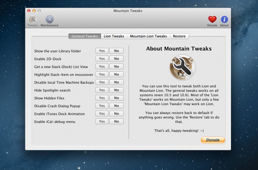Click the 'Show the user Library folder' label
258x170 pixels.
58,51
